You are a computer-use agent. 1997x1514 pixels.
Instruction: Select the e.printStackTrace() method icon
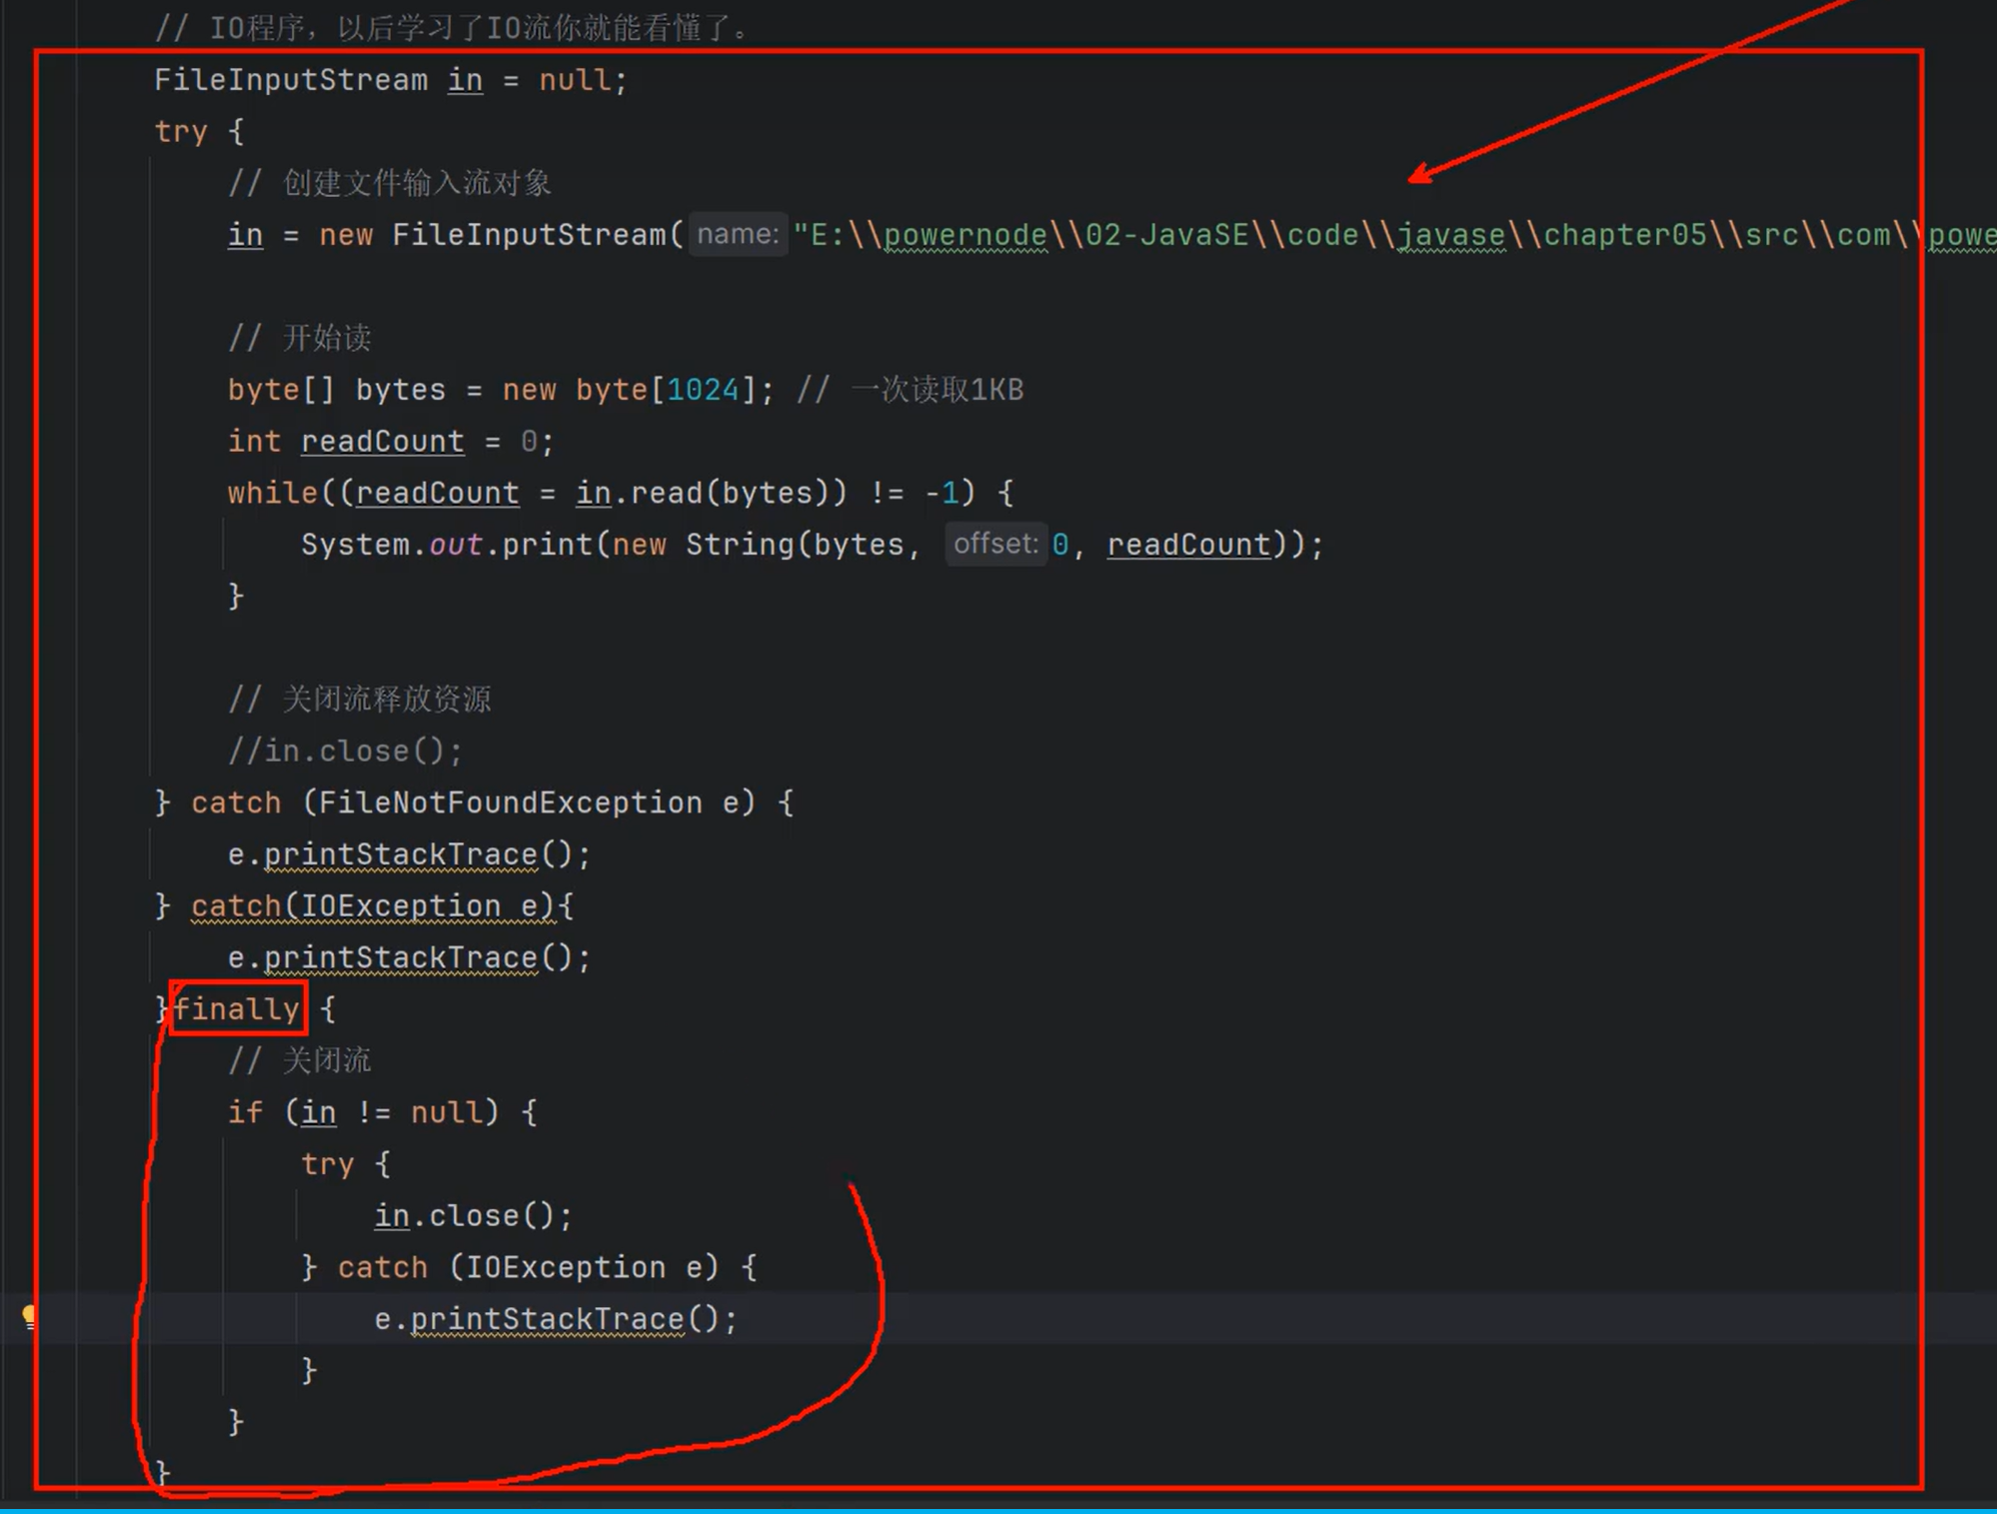[29, 1317]
